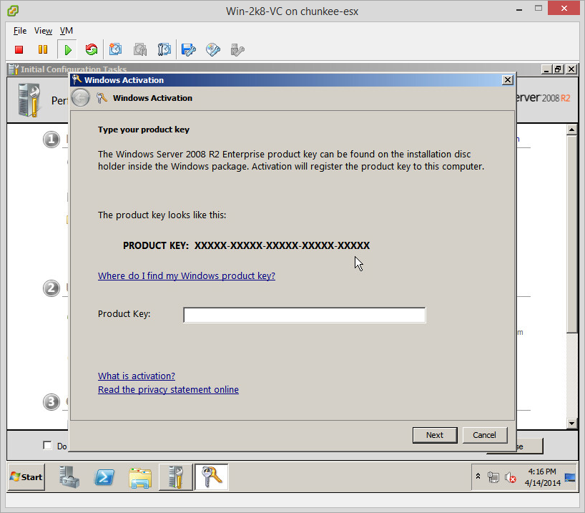Open 'Where do I find my Windows product key?'
Viewport: 585px width, 513px height.
click(x=186, y=276)
